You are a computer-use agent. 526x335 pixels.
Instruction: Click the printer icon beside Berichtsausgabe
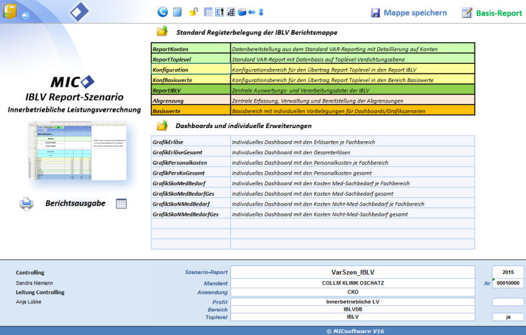pos(26,204)
